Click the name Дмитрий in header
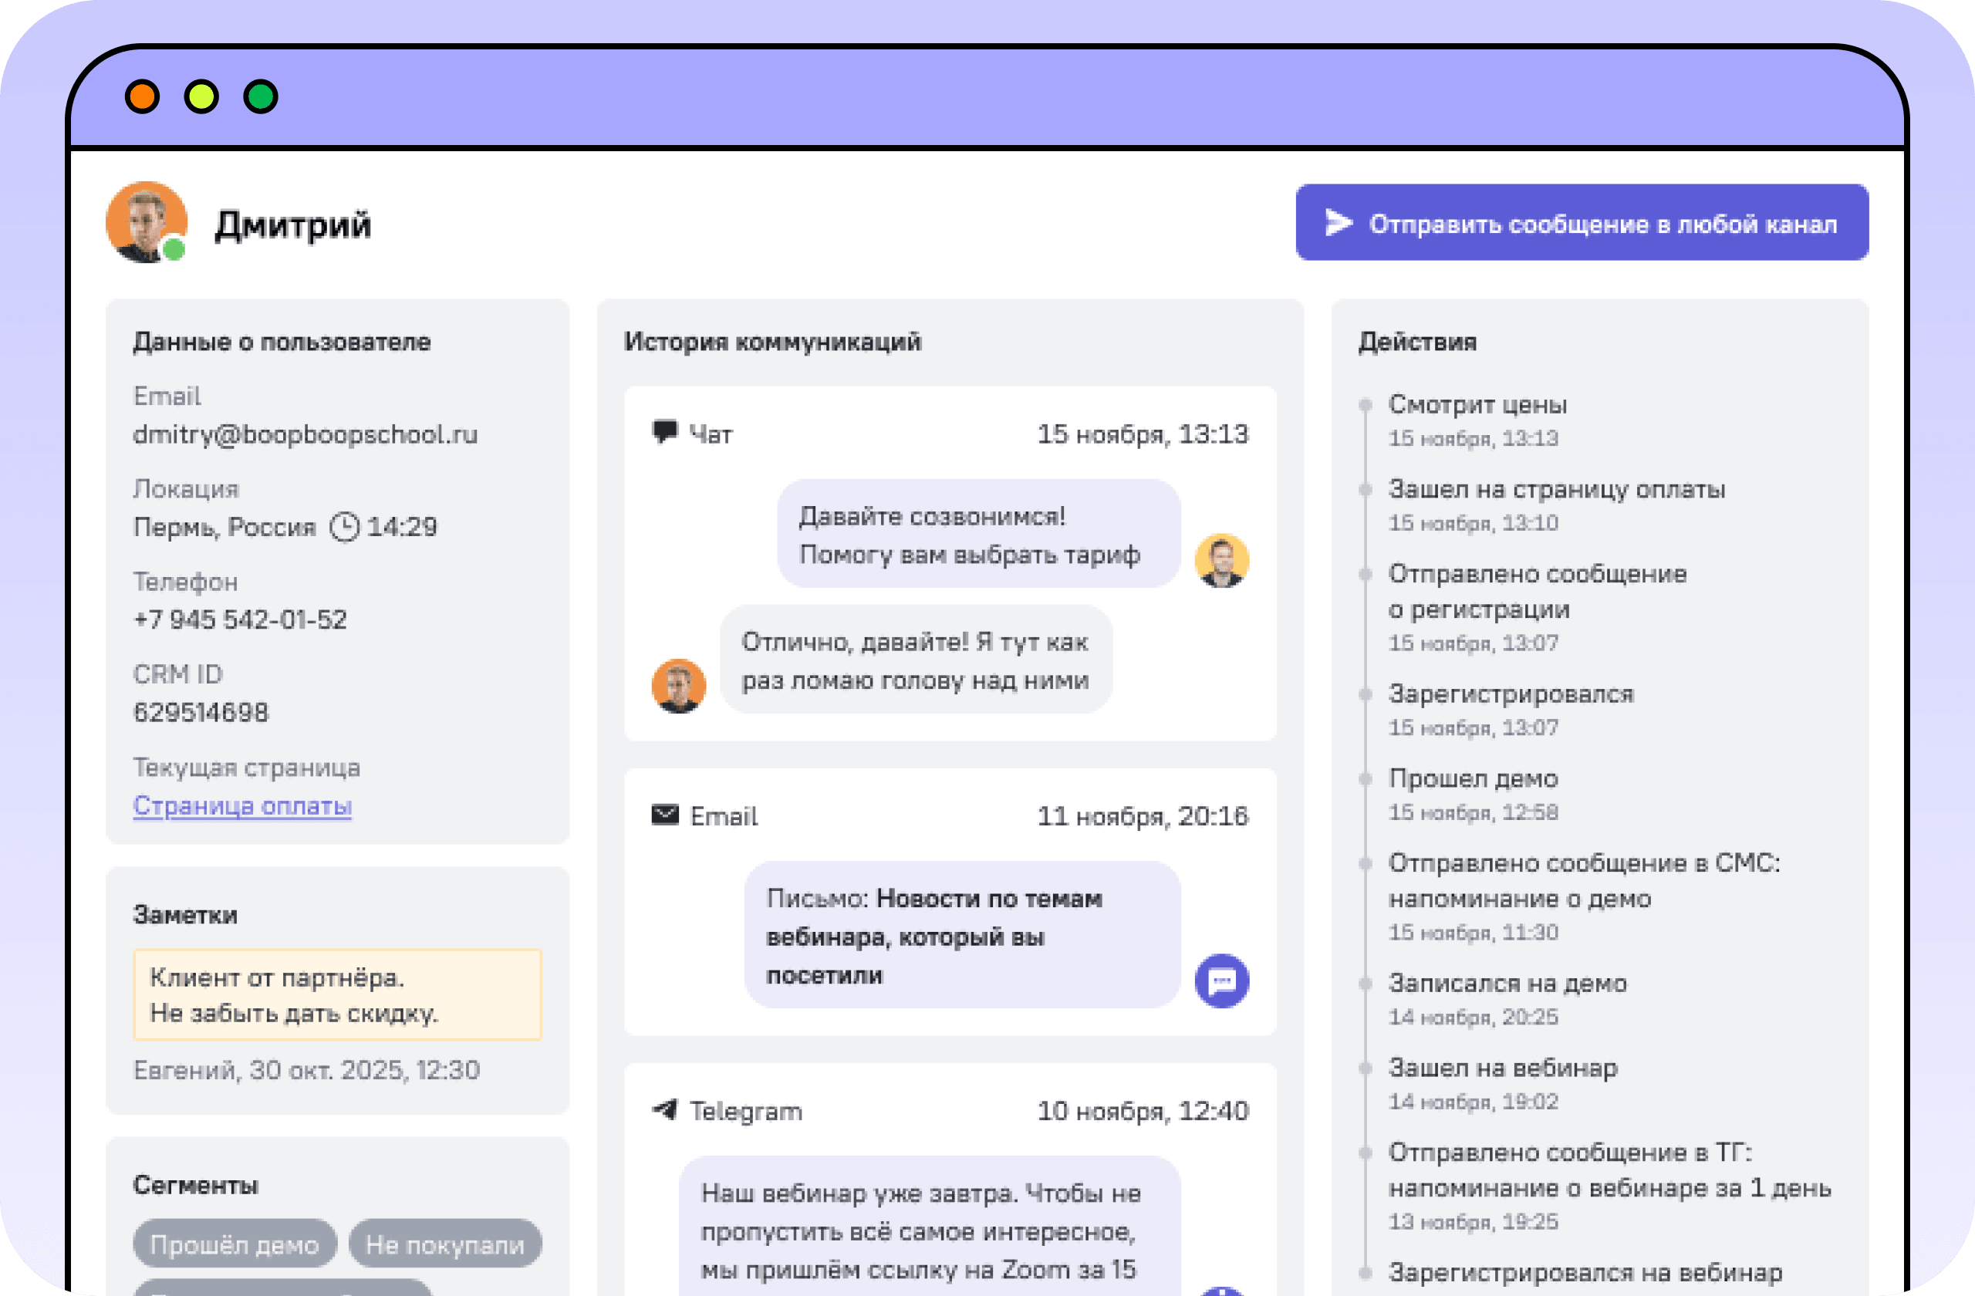Image resolution: width=1975 pixels, height=1296 pixels. point(293,224)
